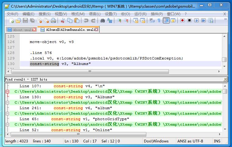The height and width of the screenshot is (147, 232).
Task: Open the 运行(R) menu
Action: click(x=141, y=14)
